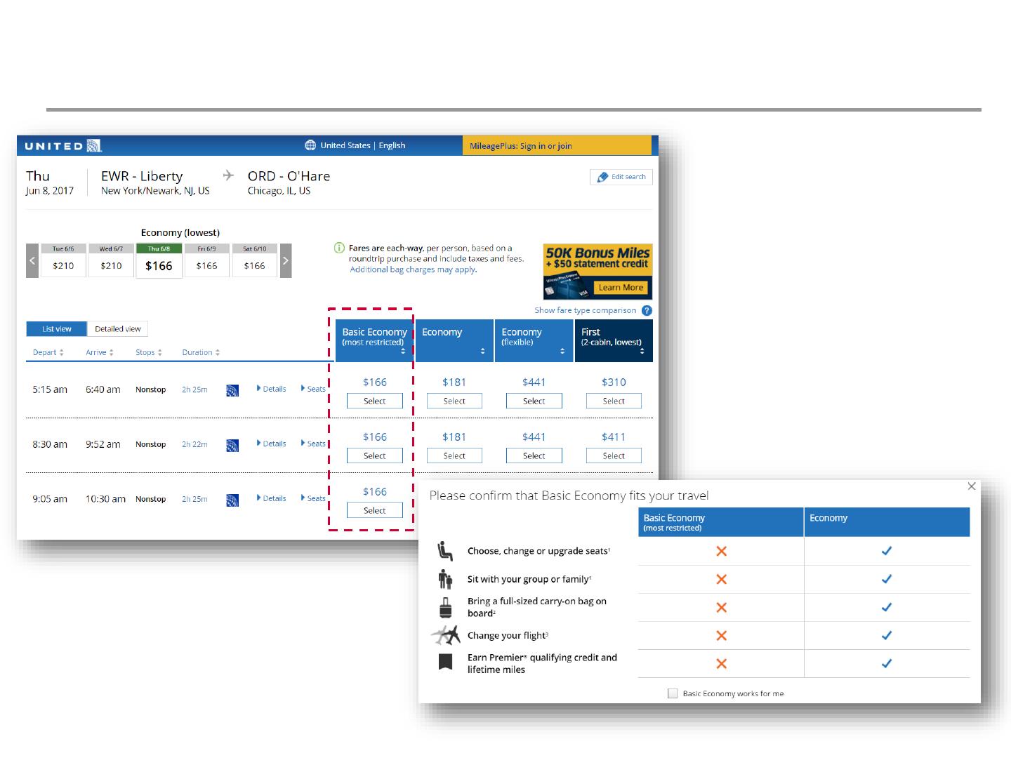Click the United logo in the header

[x=63, y=146]
